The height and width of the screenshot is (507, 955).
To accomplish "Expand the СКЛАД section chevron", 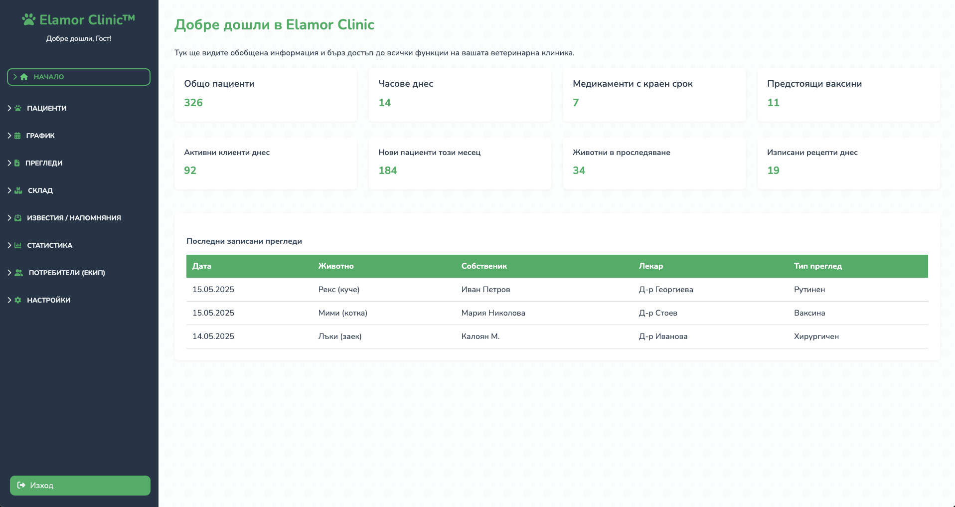I will [9, 190].
